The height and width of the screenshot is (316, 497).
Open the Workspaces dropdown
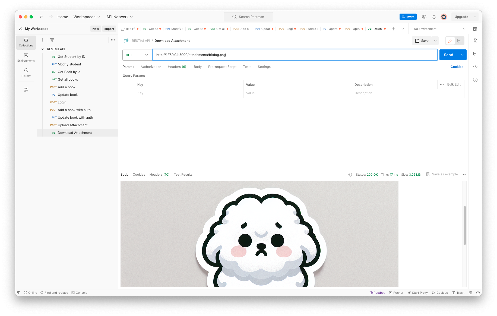(x=87, y=17)
